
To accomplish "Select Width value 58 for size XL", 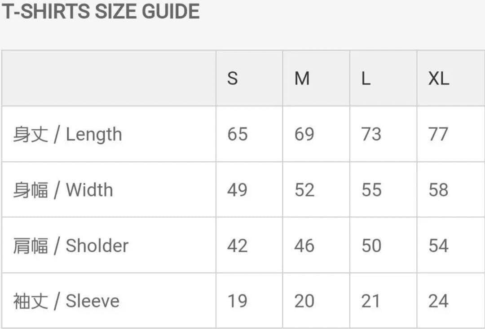I will 438,190.
